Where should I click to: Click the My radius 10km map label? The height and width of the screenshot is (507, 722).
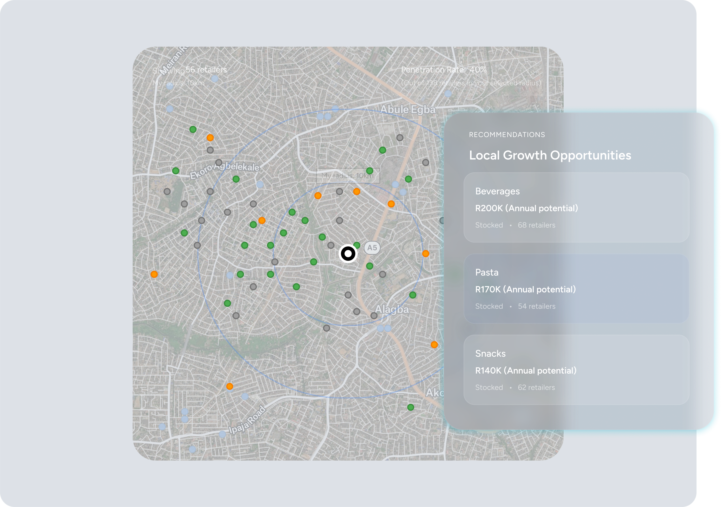tap(348, 176)
